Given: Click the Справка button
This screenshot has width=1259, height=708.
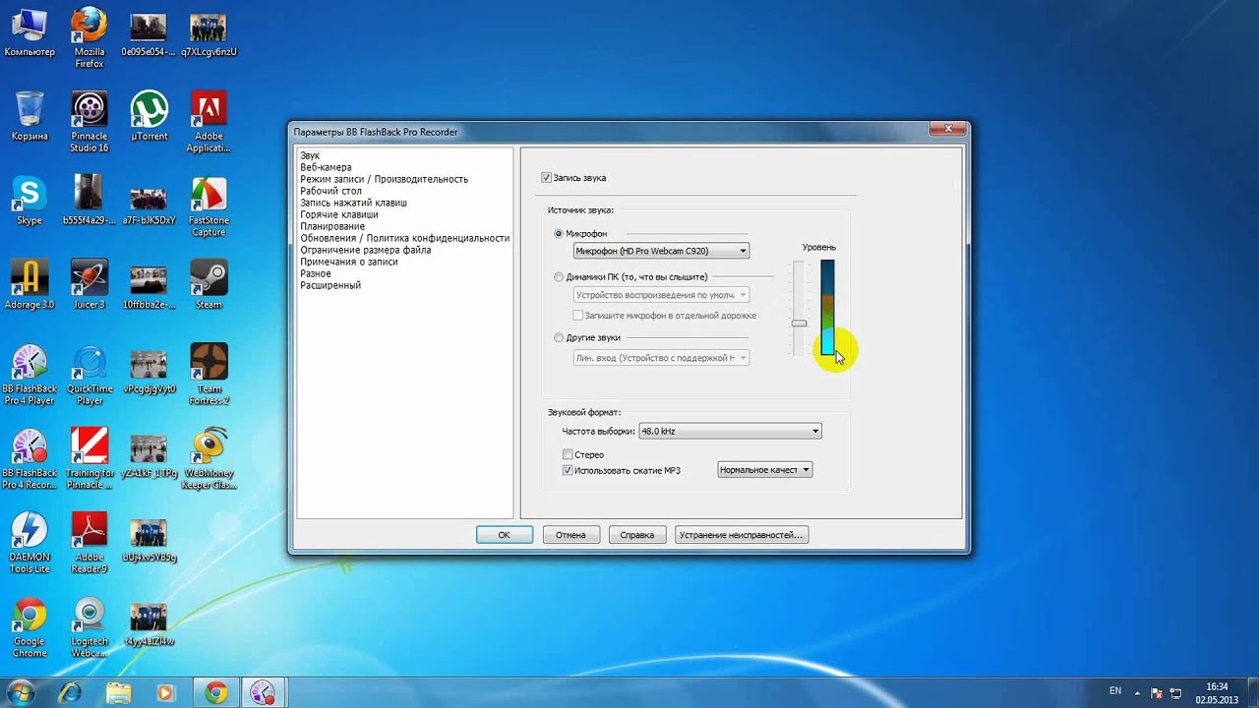Looking at the screenshot, I should [x=637, y=535].
